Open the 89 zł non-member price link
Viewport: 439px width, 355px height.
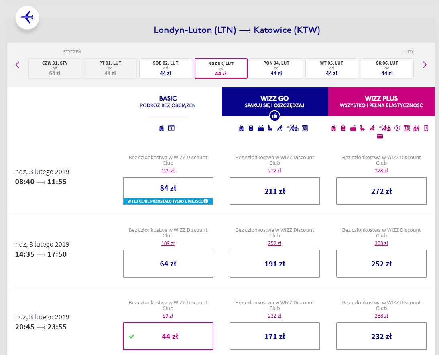(x=168, y=316)
